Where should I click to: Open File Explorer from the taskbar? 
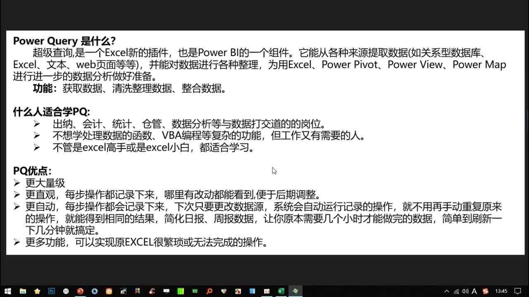click(x=23, y=291)
